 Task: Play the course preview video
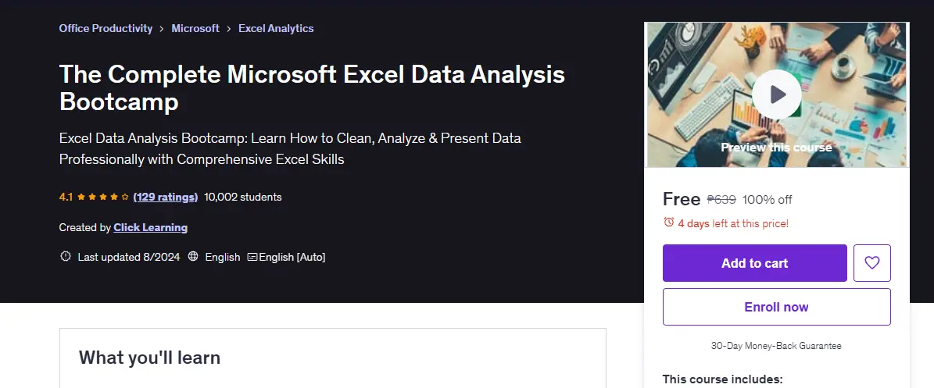coord(776,94)
